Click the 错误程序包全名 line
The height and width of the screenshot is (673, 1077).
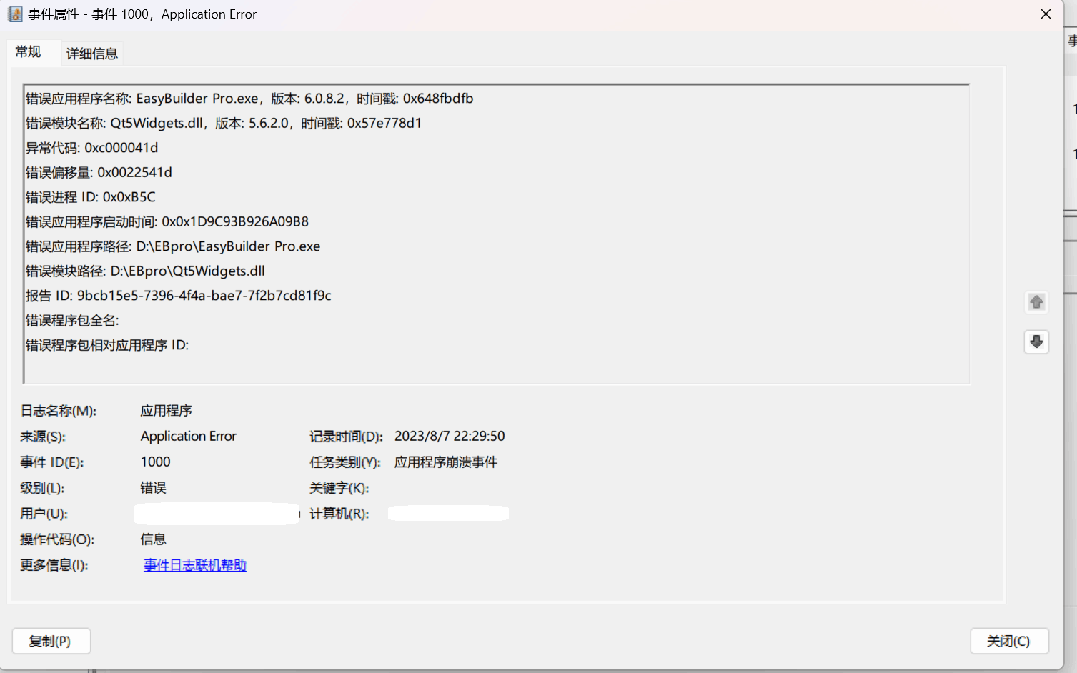pos(72,320)
